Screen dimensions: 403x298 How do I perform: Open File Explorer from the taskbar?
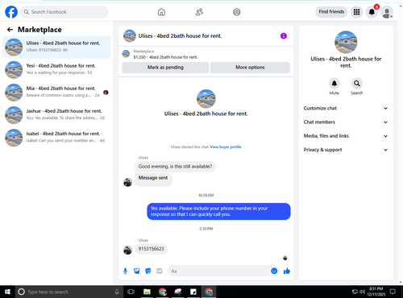coord(147,292)
